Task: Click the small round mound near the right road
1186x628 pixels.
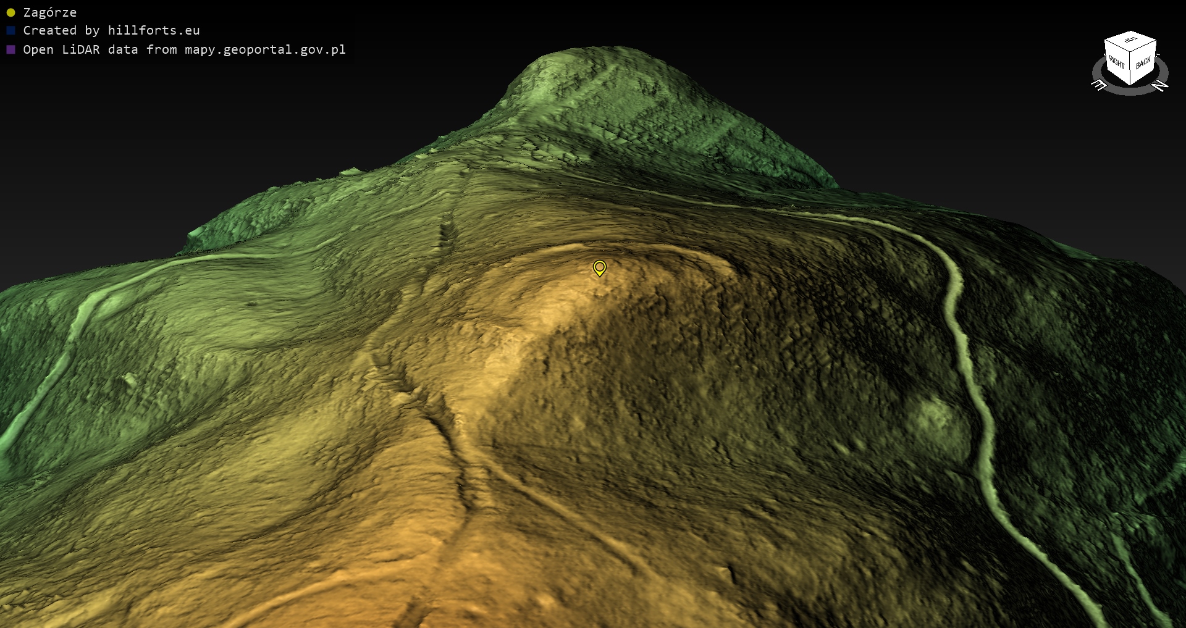Action: click(936, 420)
